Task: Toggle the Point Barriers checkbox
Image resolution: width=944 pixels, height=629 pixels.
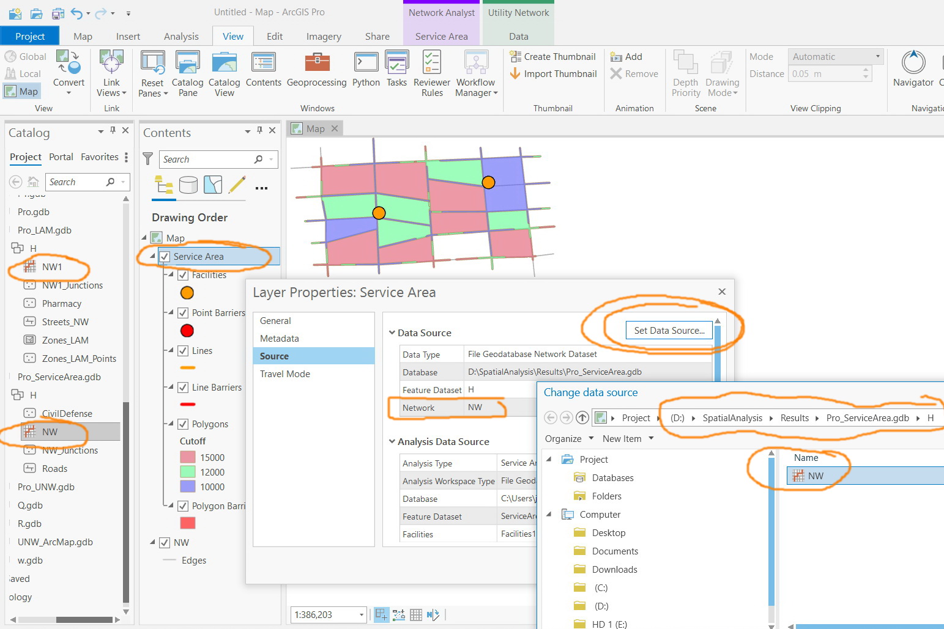Action: [183, 313]
